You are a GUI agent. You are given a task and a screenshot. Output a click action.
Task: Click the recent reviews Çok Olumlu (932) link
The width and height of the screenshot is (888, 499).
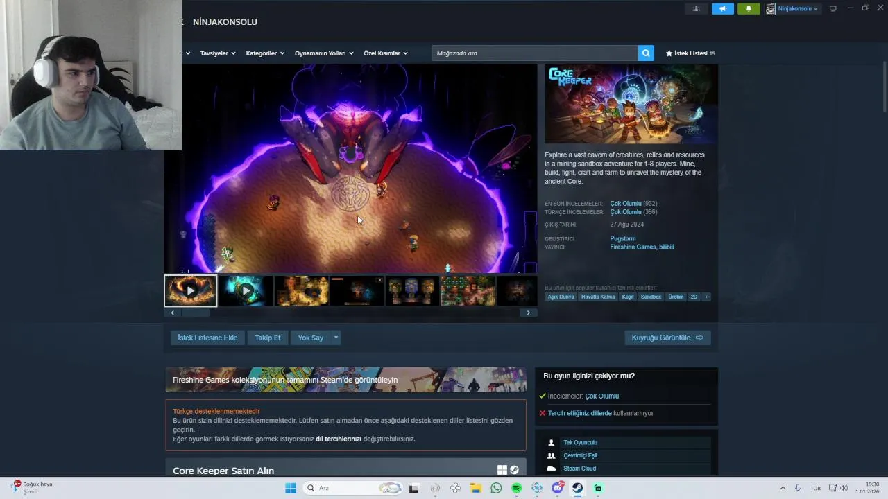(633, 204)
